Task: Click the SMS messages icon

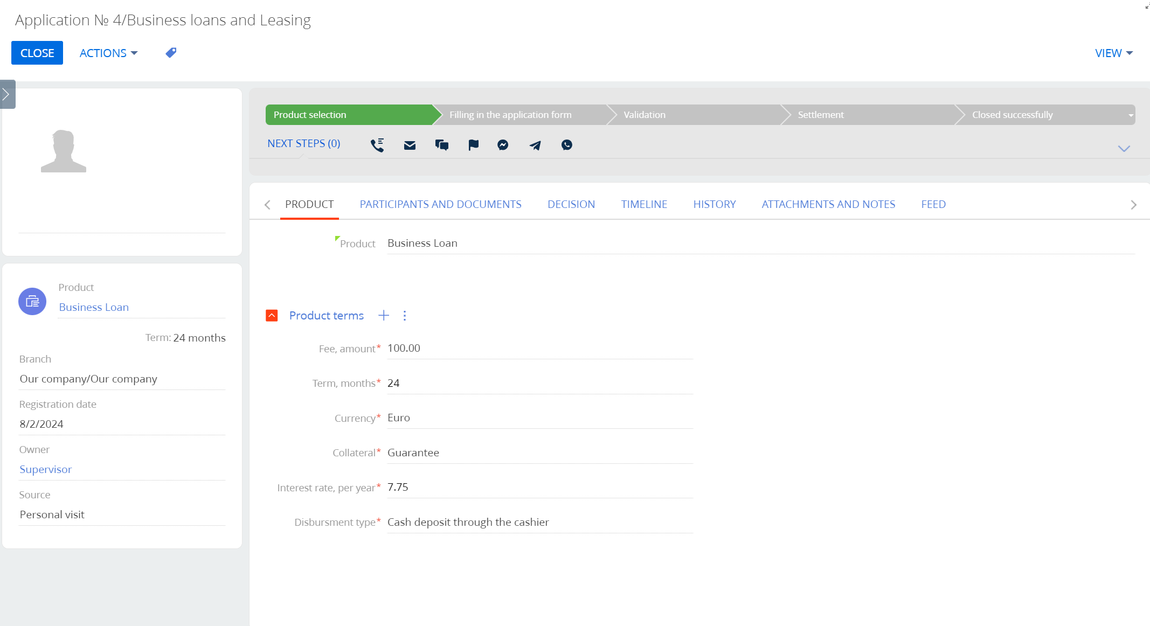Action: coord(441,144)
